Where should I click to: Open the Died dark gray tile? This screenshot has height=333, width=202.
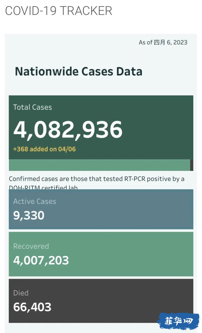(101, 301)
